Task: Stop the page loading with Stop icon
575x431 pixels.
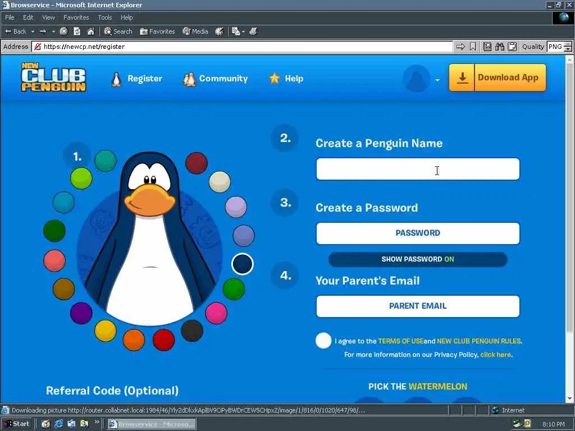Action: tap(63, 31)
